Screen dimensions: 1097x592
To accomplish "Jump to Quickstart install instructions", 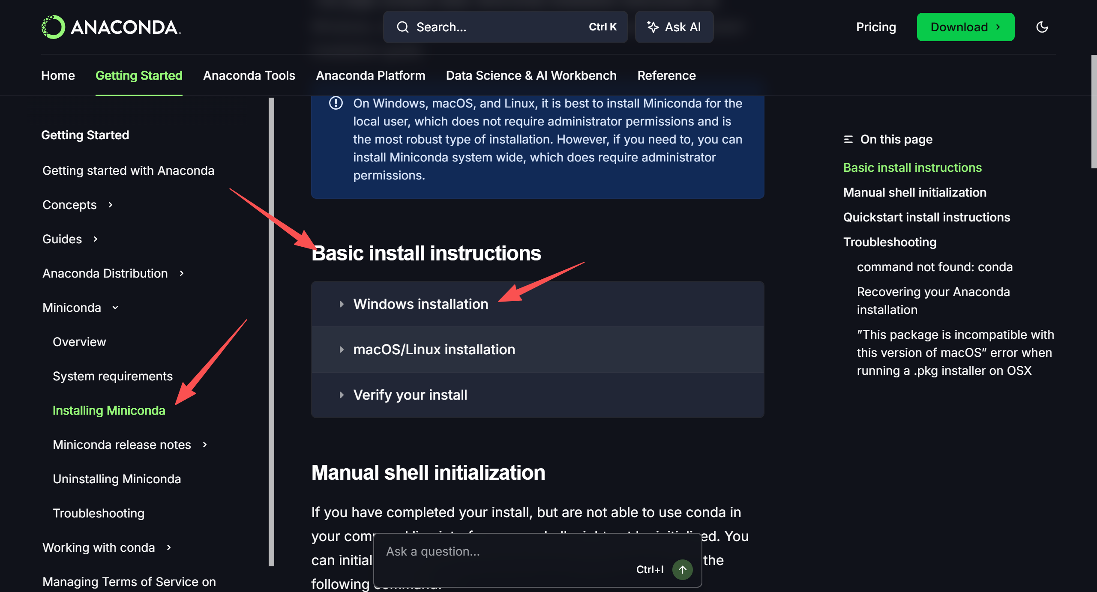I will 926,217.
